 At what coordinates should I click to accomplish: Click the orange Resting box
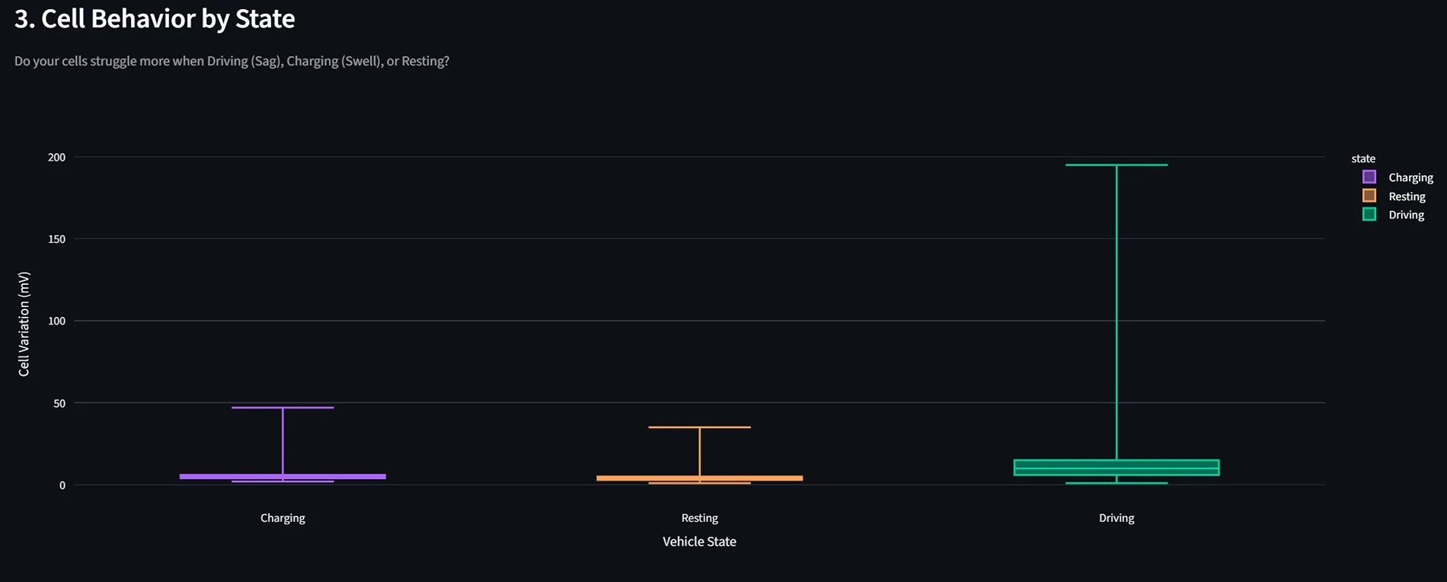(699, 478)
